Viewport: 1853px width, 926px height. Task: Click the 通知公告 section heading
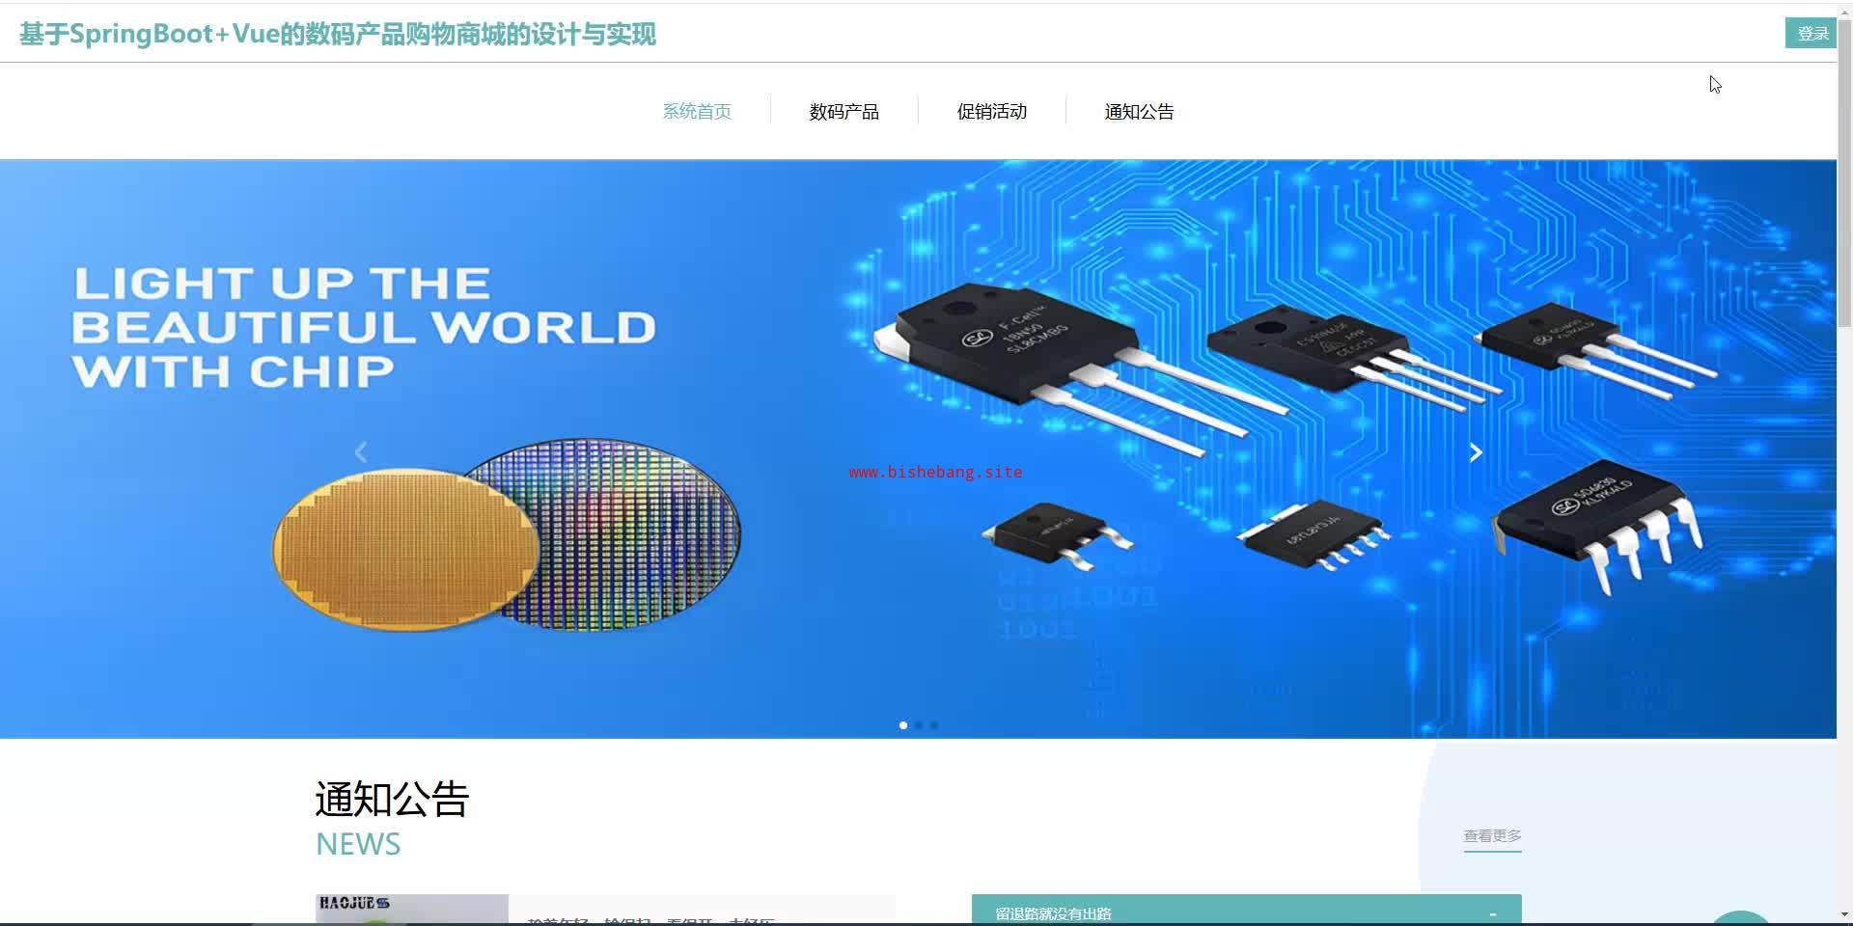coord(392,799)
